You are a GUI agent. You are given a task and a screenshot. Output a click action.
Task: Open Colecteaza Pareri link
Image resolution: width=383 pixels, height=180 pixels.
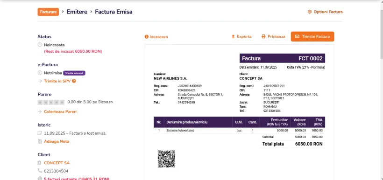60,111
